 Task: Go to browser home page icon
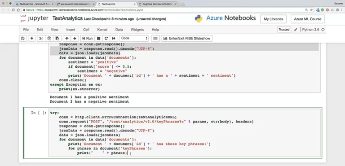[x=18, y=10]
